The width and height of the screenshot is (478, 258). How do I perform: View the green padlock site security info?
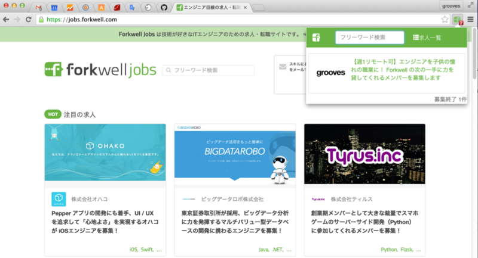tap(41, 20)
